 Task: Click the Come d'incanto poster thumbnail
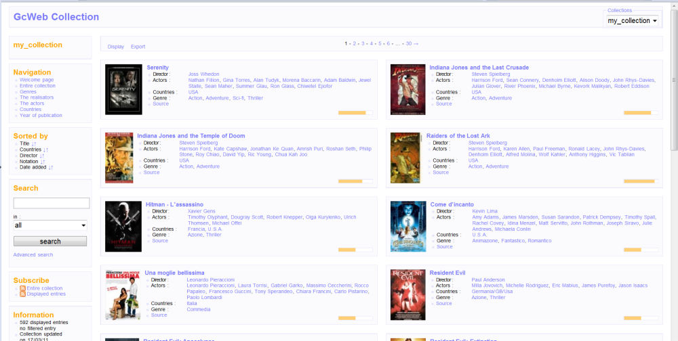pyautogui.click(x=408, y=226)
